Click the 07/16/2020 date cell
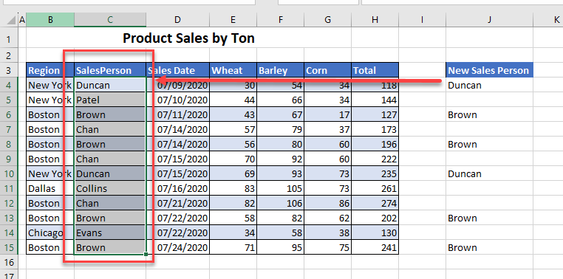 click(178, 189)
